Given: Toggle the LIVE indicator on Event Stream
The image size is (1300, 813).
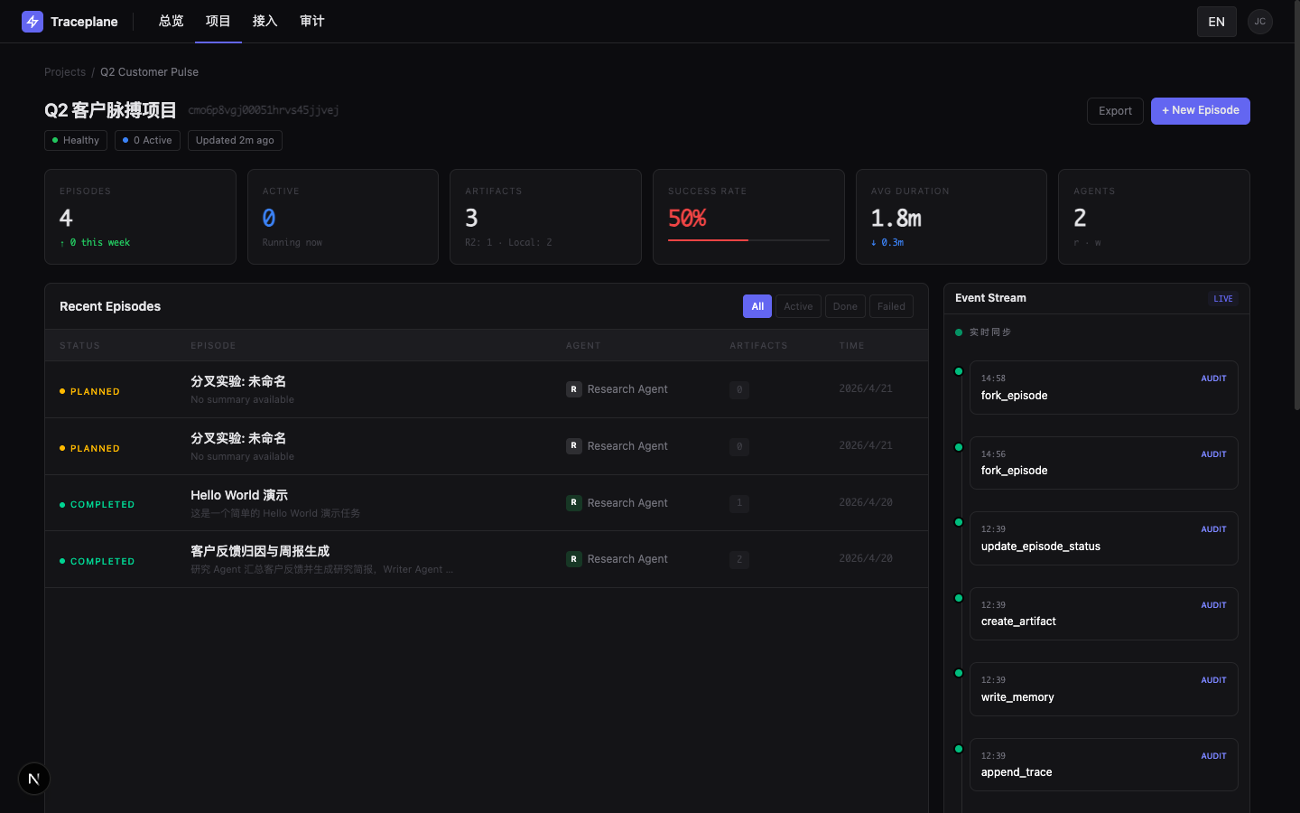Looking at the screenshot, I should [1223, 298].
